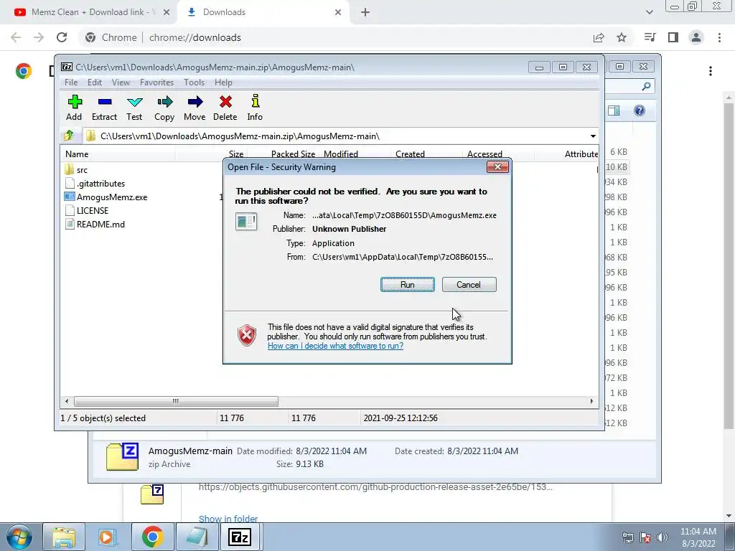Expand the 7-Zip address path dropdown

593,136
